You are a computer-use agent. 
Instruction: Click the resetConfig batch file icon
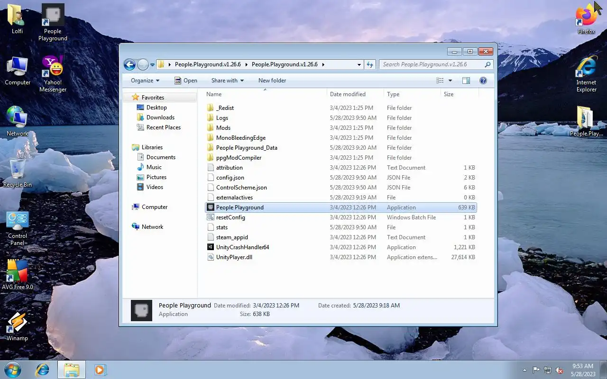pyautogui.click(x=211, y=217)
